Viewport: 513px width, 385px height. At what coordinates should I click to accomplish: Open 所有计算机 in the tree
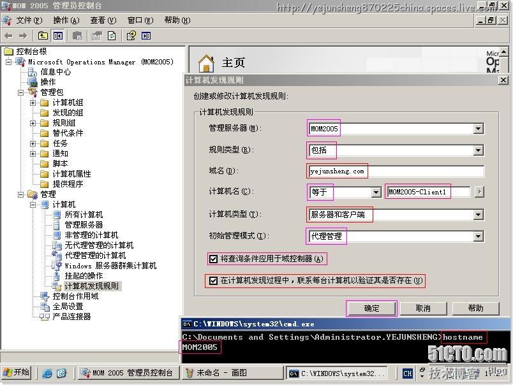[x=84, y=215]
